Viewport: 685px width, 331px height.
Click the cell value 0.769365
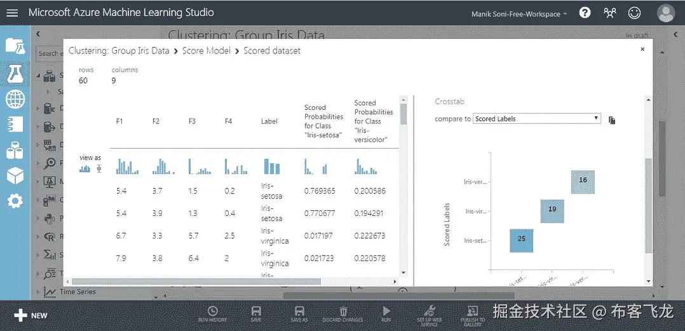(320, 191)
